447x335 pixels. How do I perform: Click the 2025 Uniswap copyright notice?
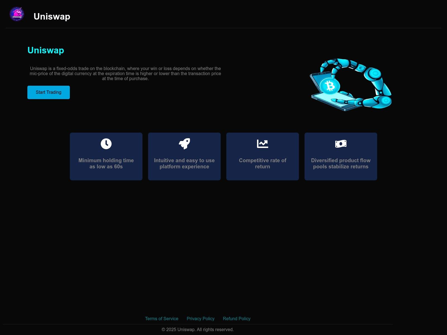point(198,329)
